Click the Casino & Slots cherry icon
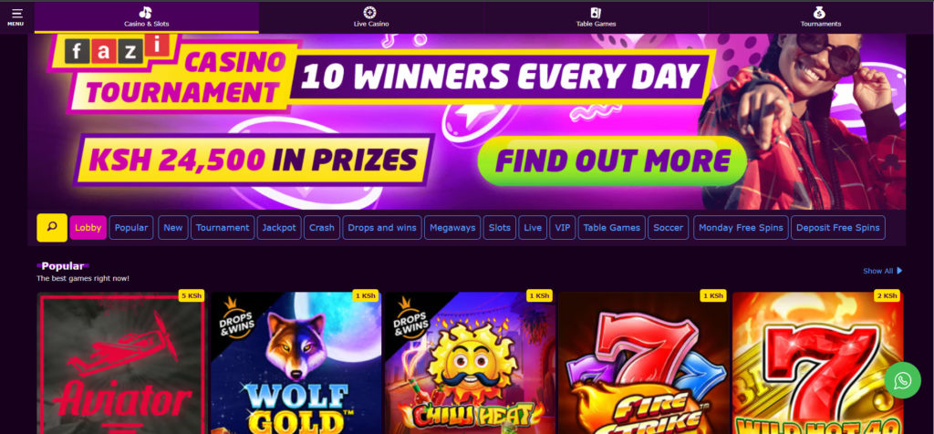 click(x=146, y=13)
